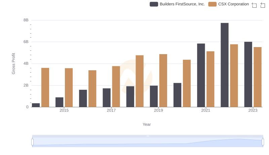Image resolution: width=269 pixels, height=155 pixels.
Task: Click the Builders FirstSource dark legend swatch
Action: pyautogui.click(x=154, y=4)
